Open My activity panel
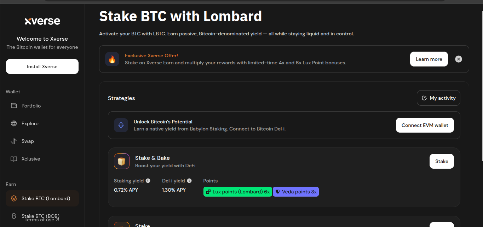483x227 pixels. pos(438,98)
